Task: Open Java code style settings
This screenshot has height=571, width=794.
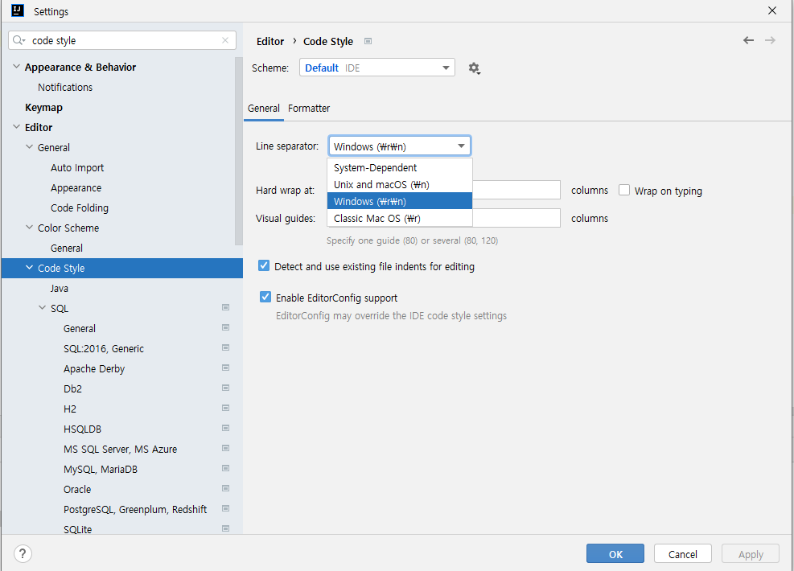Action: tap(60, 288)
